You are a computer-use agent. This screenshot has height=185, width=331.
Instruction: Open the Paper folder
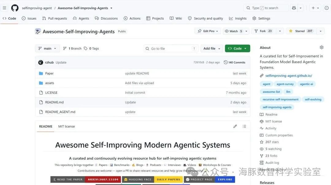point(49,73)
